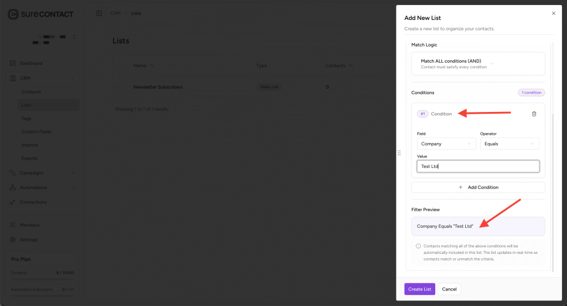Toggle the sidebar collapse icon
The height and width of the screenshot is (306, 567).
click(99, 13)
